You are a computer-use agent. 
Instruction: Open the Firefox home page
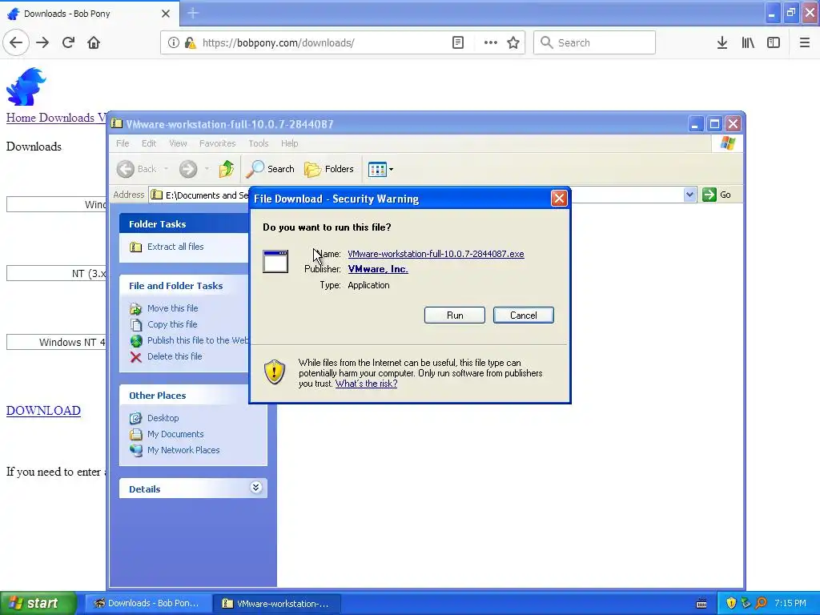click(x=94, y=42)
